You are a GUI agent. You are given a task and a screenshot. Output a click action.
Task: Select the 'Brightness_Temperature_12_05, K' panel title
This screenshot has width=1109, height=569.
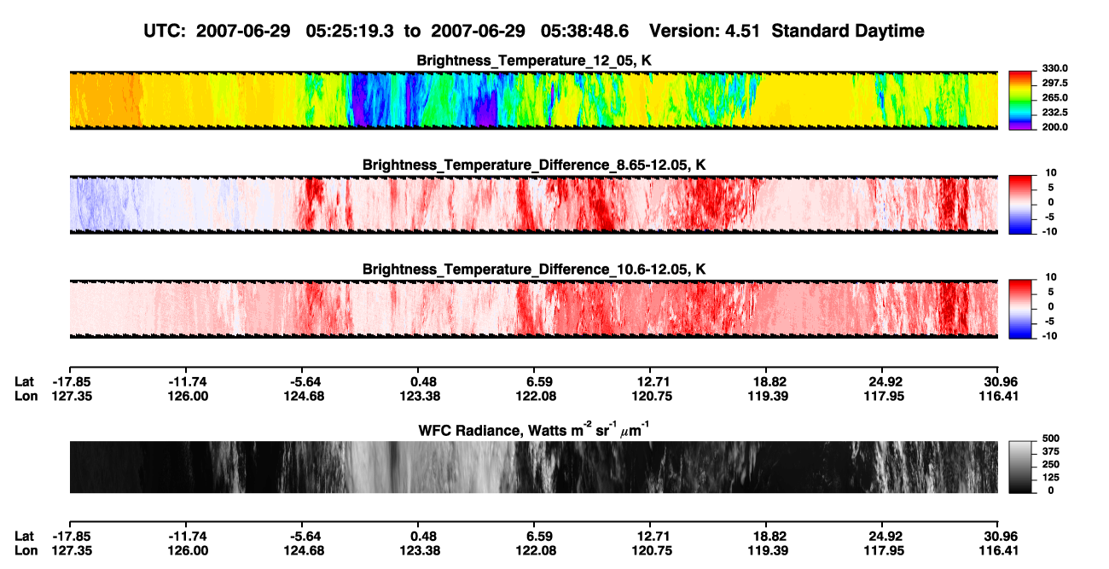pyautogui.click(x=534, y=60)
